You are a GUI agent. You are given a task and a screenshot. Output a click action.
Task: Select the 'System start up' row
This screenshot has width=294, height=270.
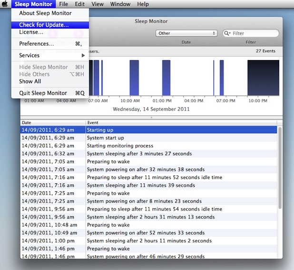click(149, 138)
